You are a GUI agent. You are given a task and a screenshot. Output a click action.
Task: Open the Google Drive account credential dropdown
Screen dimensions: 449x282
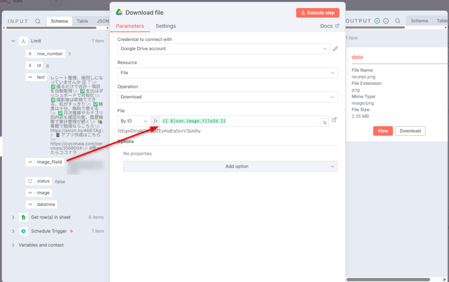pos(224,49)
